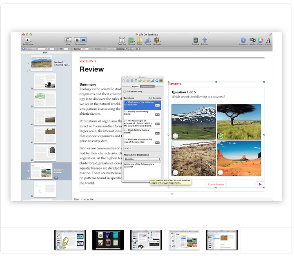Select Metrics ruler icon in Widget panel
Image resolution: width=294 pixels, height=256 pixels.
point(144,81)
